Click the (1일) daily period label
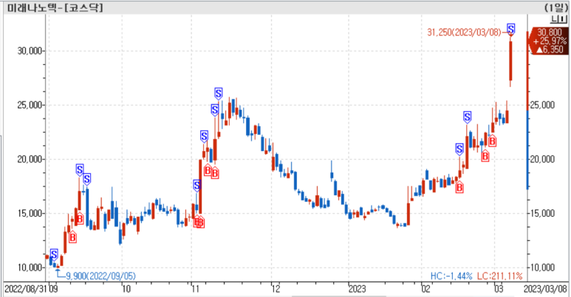Viewport: 571px width, 297px height. point(556,7)
